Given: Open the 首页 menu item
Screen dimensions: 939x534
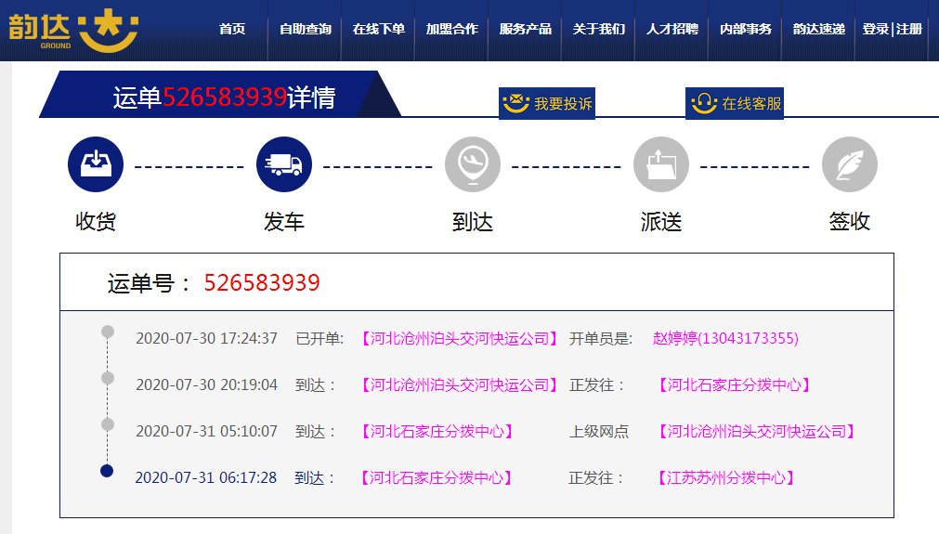Looking at the screenshot, I should (232, 29).
